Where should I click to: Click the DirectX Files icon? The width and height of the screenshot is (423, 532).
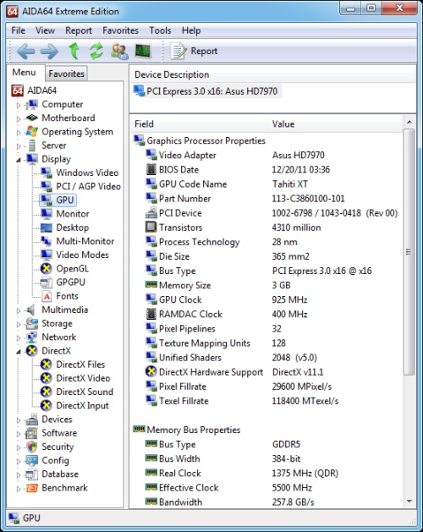(47, 365)
